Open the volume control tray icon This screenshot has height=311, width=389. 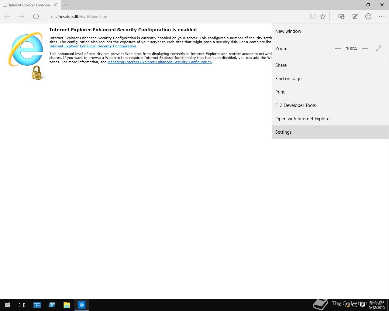(355, 305)
